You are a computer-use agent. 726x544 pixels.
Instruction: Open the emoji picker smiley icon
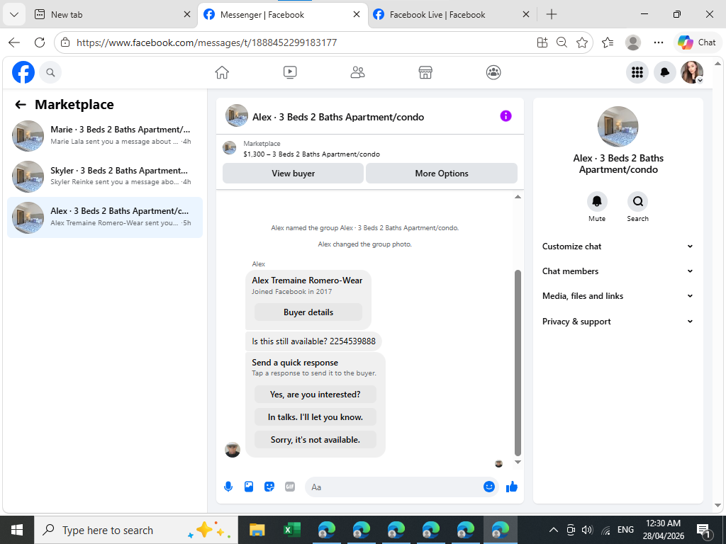click(489, 487)
